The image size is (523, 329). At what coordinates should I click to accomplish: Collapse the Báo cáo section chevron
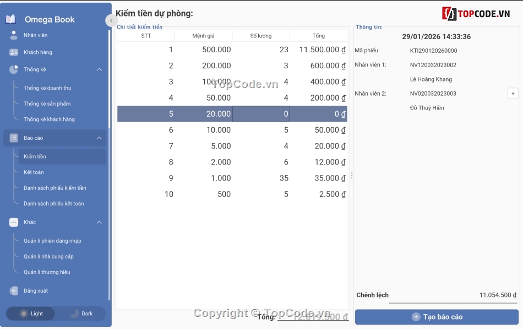(99, 138)
